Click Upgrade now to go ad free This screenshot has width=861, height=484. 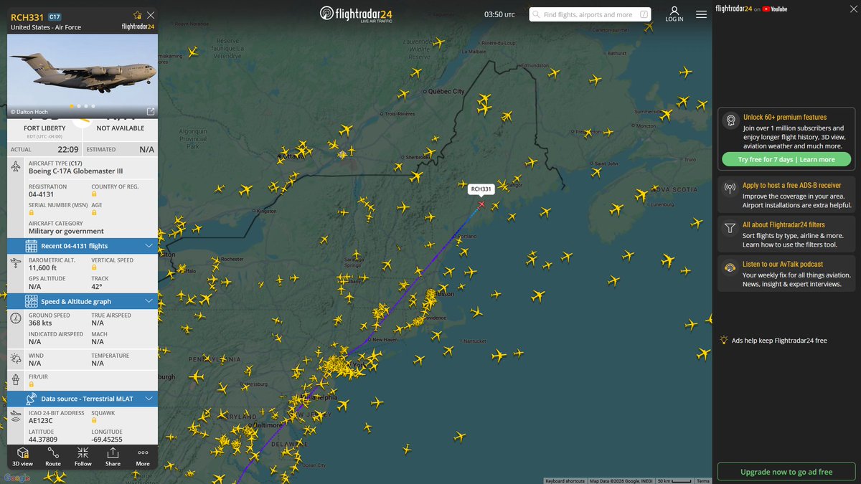coord(786,472)
